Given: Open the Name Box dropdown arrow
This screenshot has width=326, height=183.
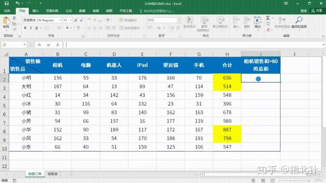Looking at the screenshot, I should [24, 45].
